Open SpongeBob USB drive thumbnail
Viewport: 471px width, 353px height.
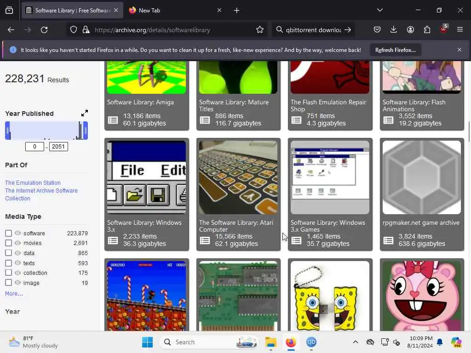pos(330,296)
